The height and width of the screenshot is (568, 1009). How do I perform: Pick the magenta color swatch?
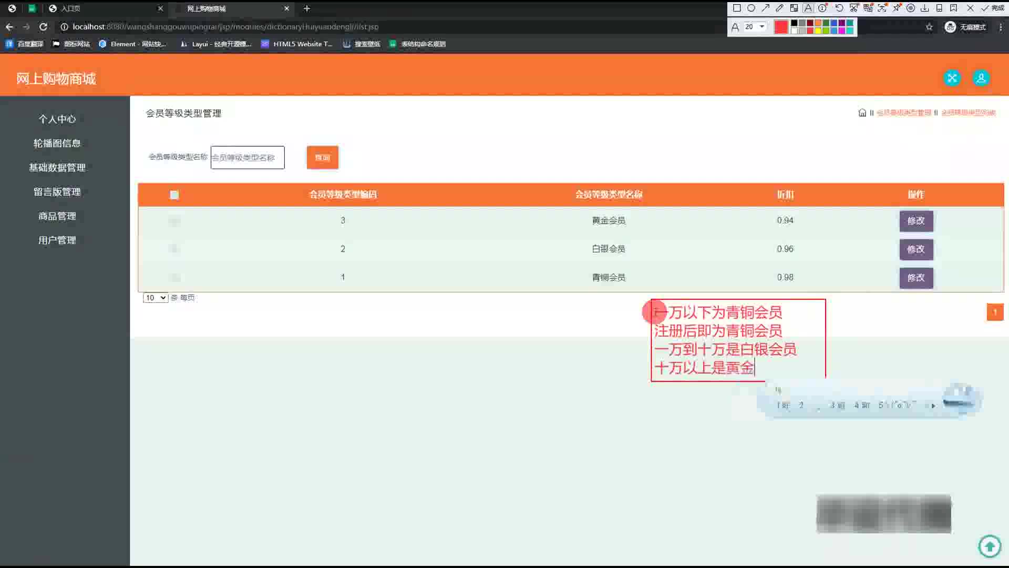(842, 31)
